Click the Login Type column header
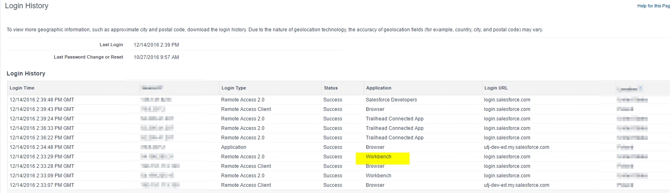Screen dimensions: 670x193 point(234,88)
